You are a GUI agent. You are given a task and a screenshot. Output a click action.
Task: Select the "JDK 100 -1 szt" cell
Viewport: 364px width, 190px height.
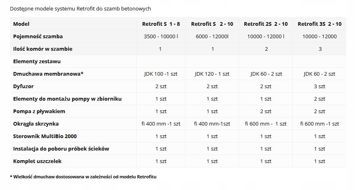tap(161, 74)
